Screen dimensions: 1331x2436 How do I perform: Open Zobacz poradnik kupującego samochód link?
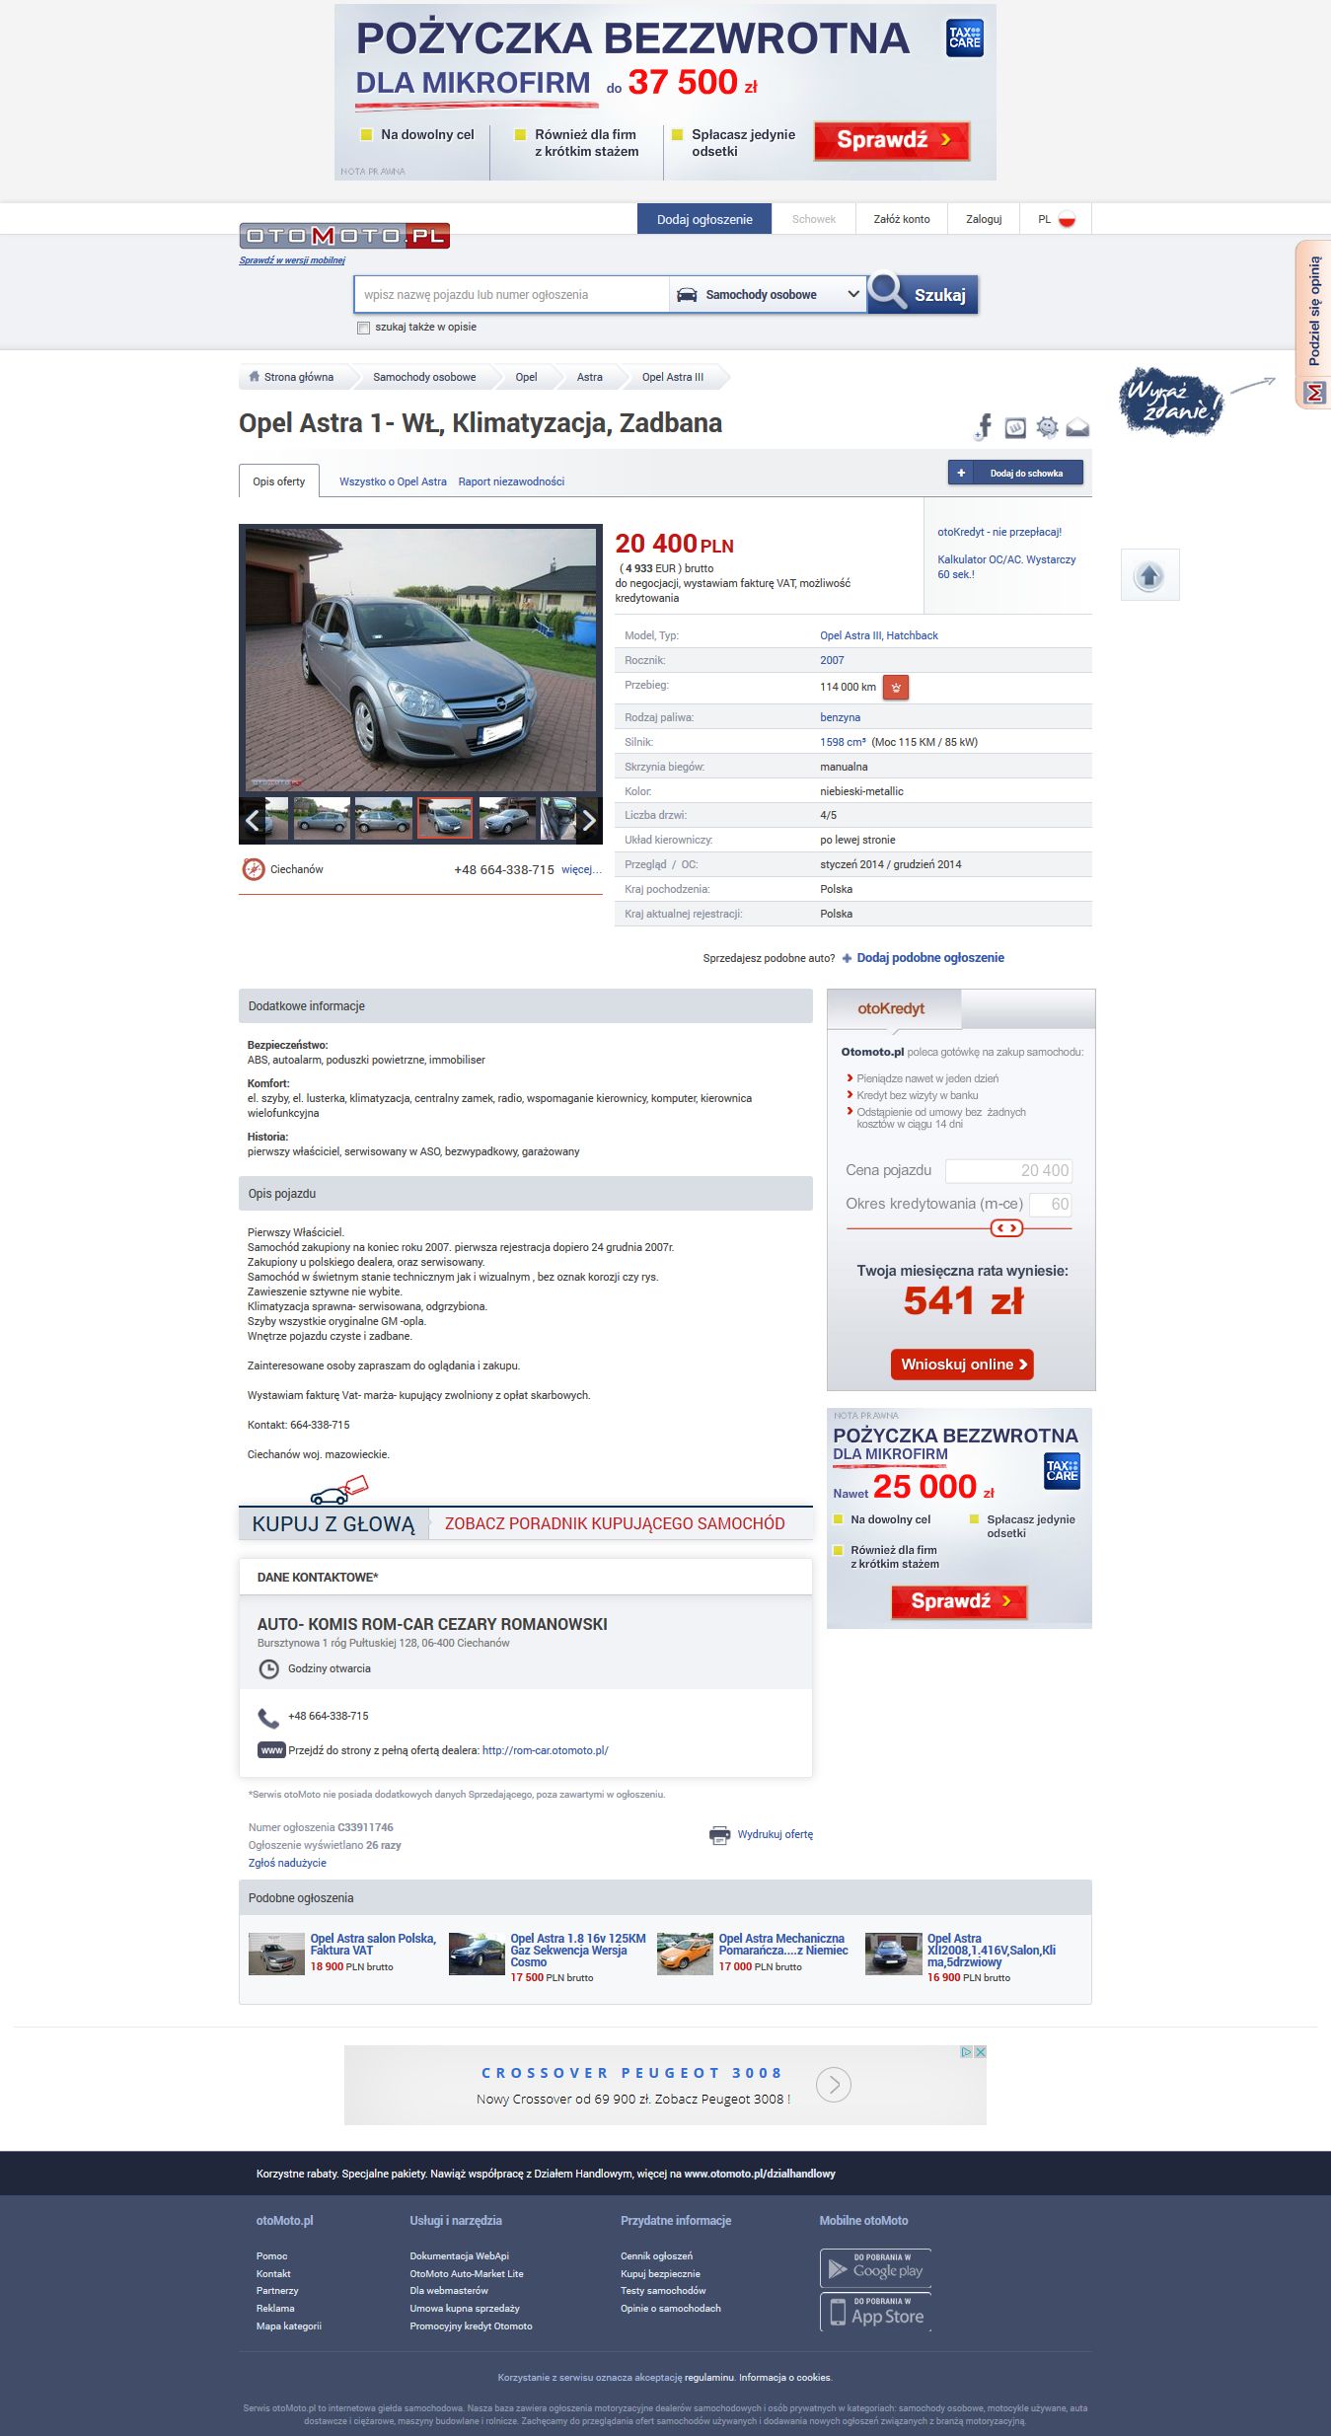tap(615, 1523)
